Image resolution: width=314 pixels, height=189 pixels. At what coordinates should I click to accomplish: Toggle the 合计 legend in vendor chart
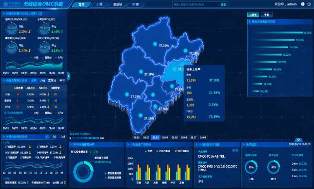click(149, 151)
